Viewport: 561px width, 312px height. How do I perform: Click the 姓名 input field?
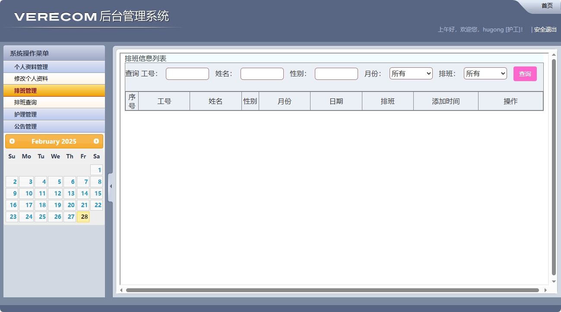click(x=262, y=73)
